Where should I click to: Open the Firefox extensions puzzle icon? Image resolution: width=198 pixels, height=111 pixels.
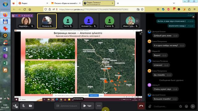[189, 9]
